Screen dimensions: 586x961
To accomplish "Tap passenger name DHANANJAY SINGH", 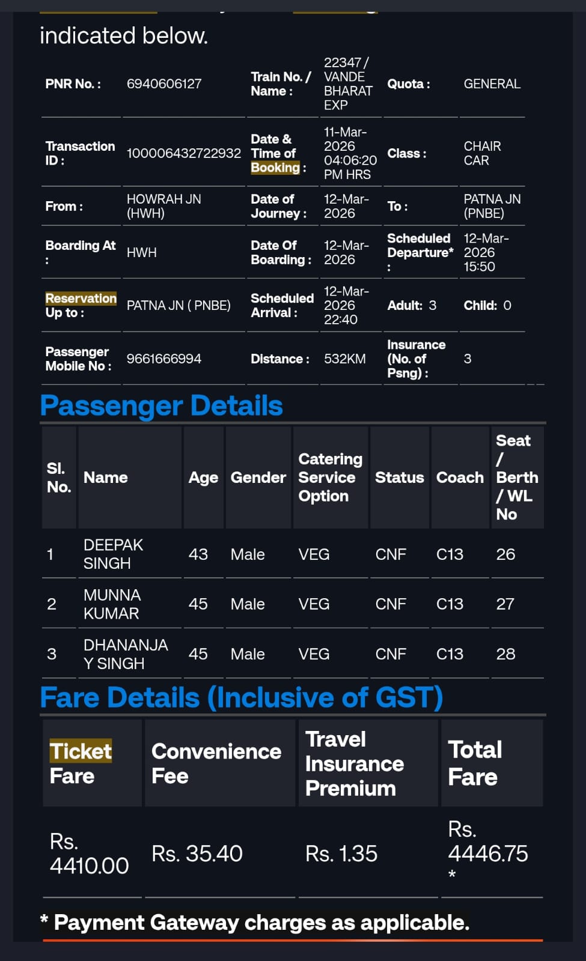I will click(x=126, y=654).
